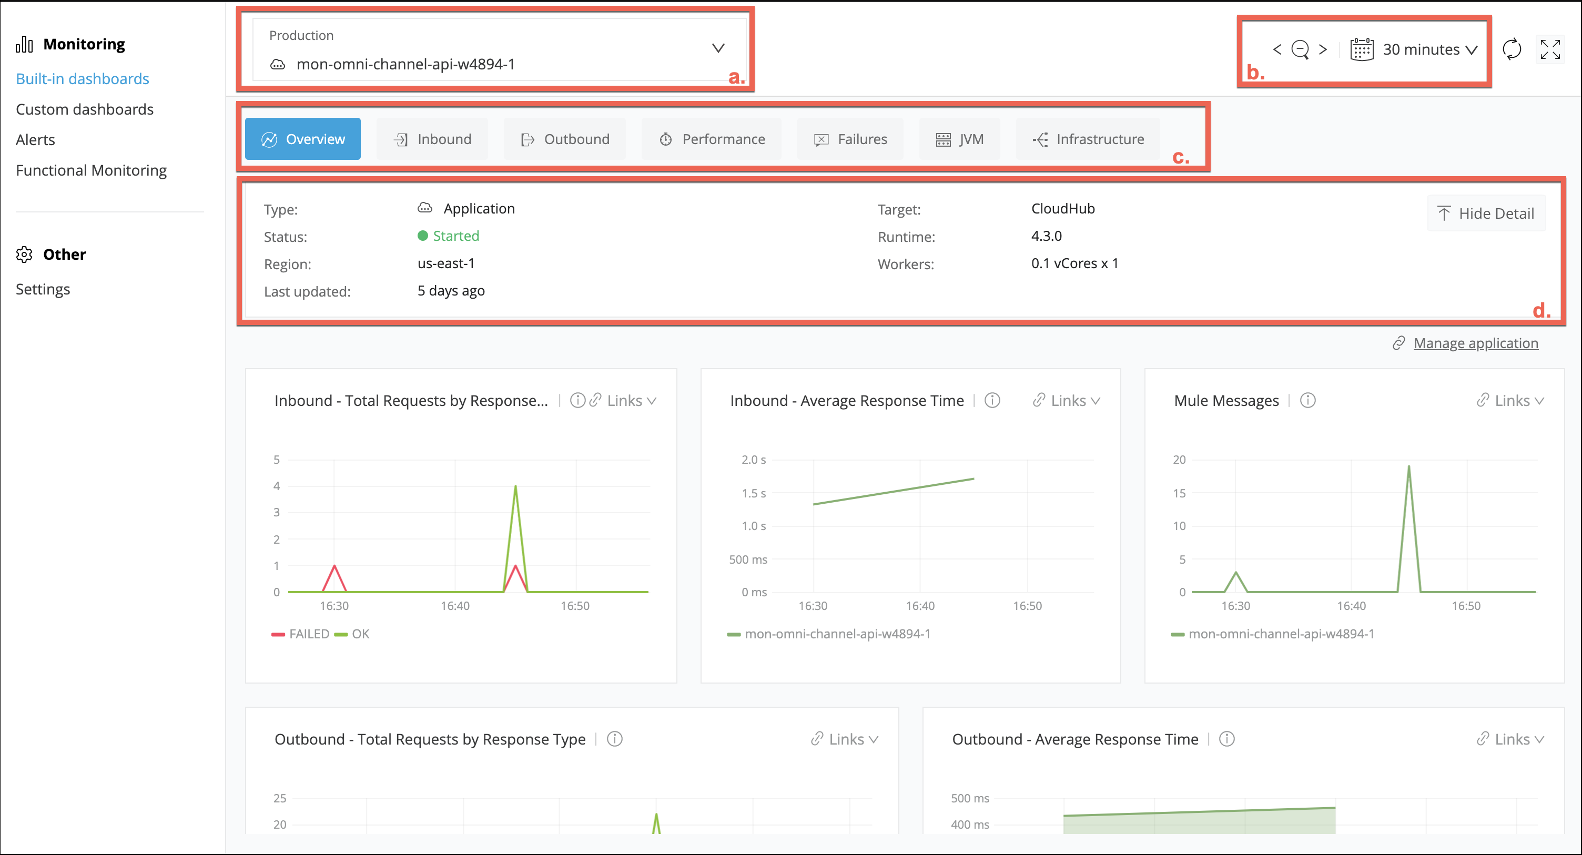The width and height of the screenshot is (1582, 855).
Task: Expand Links menu on Mule Messages panel
Action: click(1511, 401)
